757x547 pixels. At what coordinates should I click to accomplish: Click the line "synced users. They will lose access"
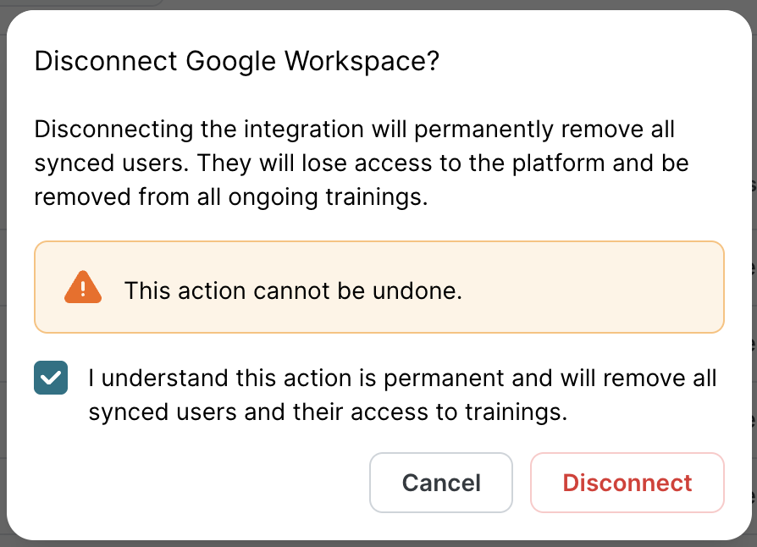coord(361,163)
